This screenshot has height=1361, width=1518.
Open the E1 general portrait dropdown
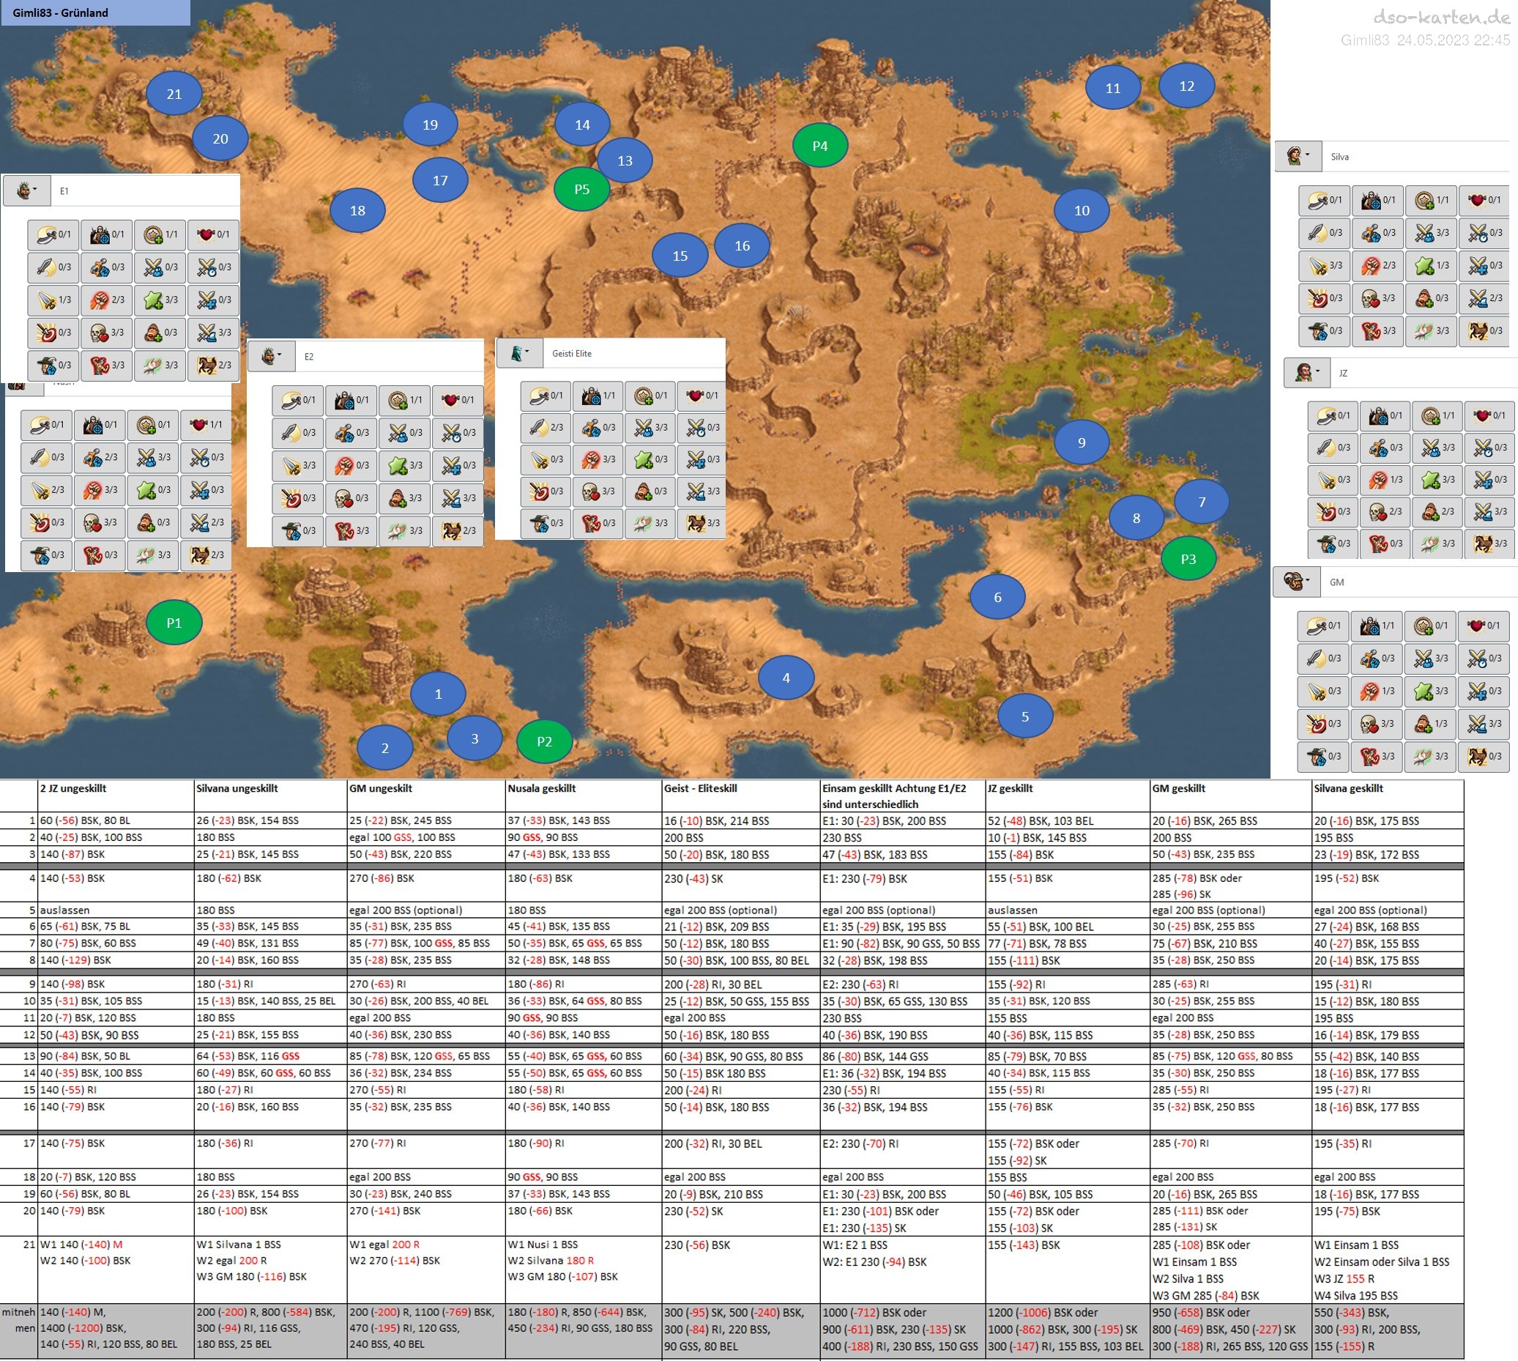26,190
